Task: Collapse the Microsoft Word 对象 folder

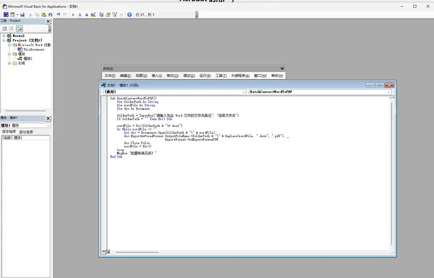Action: [x=10, y=45]
